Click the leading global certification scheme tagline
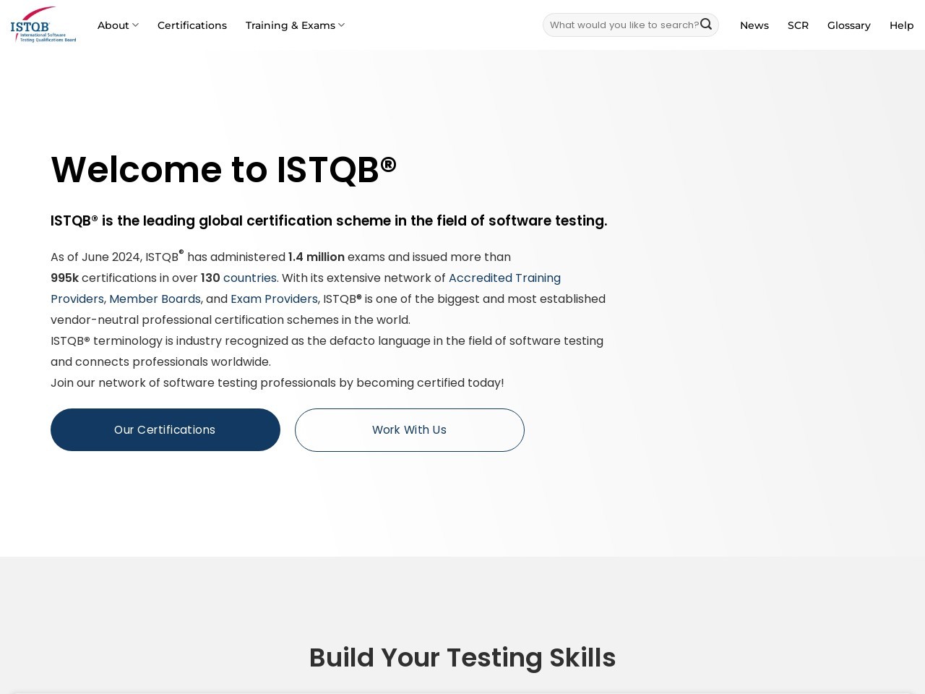Image resolution: width=925 pixels, height=694 pixels. point(329,220)
